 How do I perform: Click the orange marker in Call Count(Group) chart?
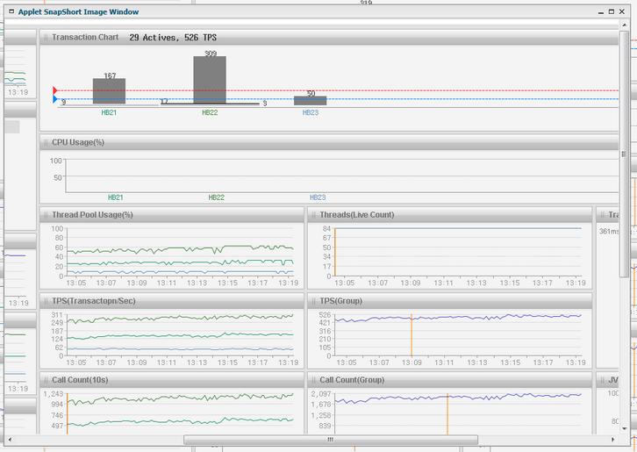[x=447, y=413]
